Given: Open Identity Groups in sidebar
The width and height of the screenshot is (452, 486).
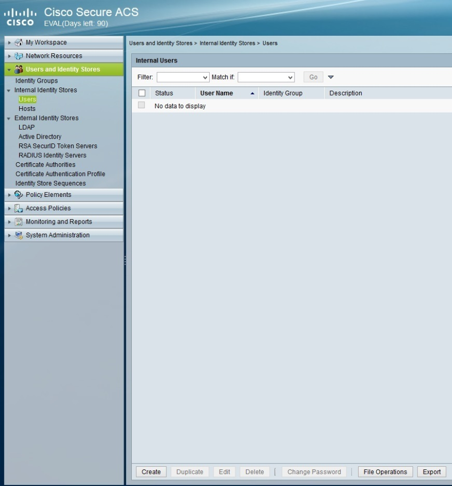Looking at the screenshot, I should [x=37, y=81].
